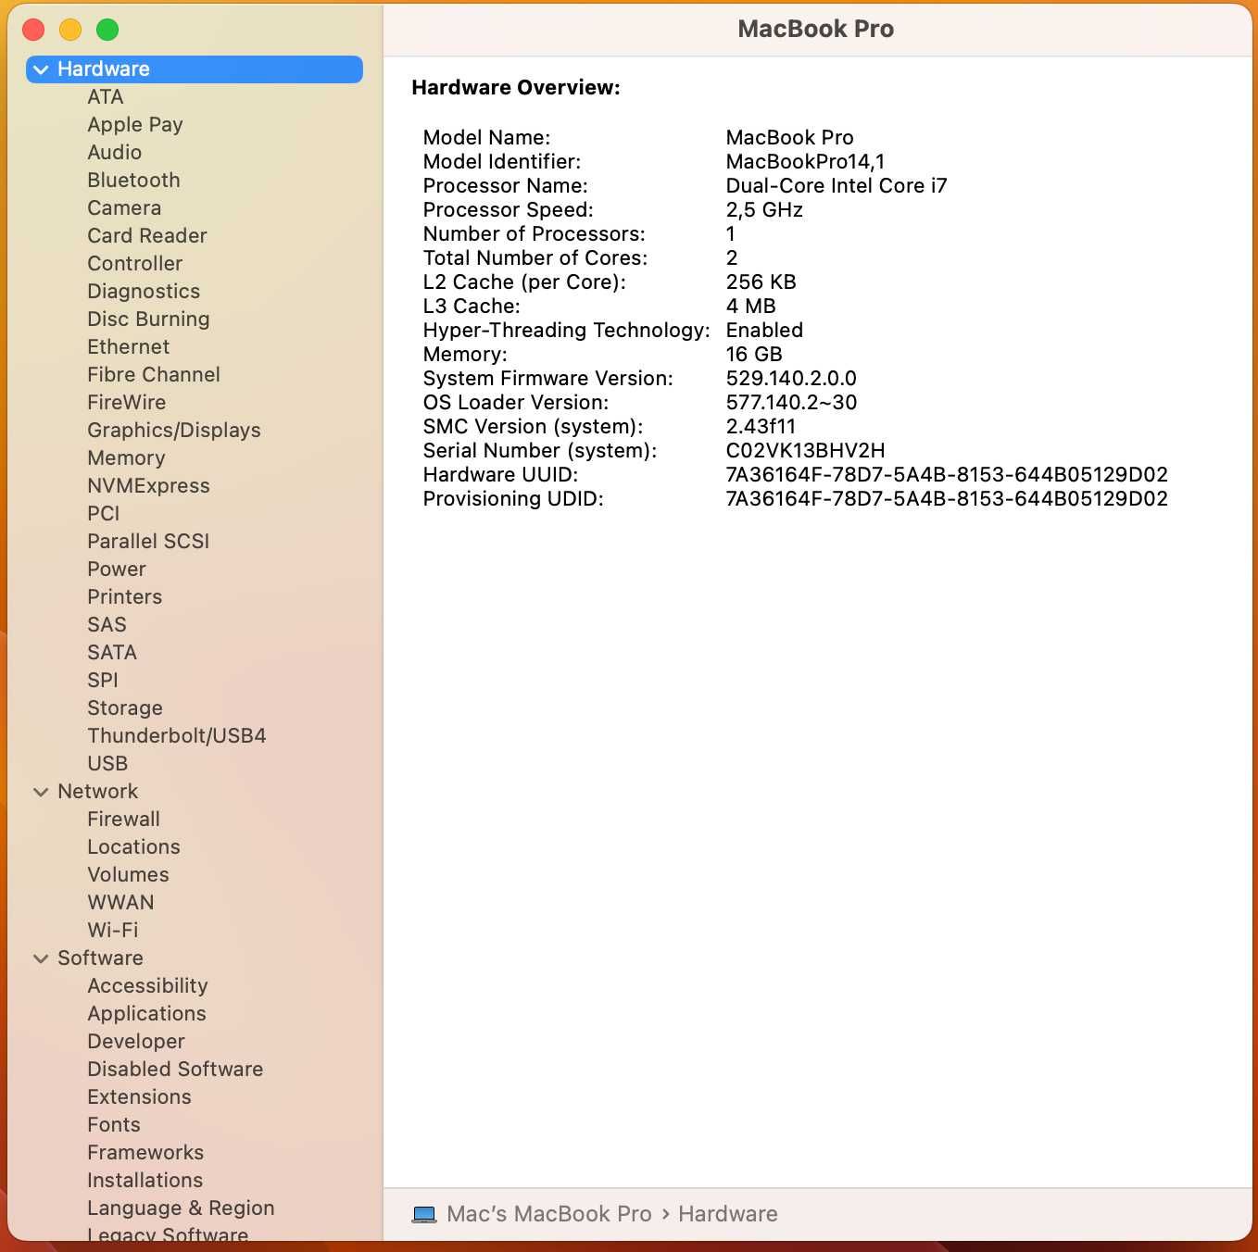This screenshot has height=1252, width=1258.
Task: Open Volumes under Network
Action: [128, 875]
